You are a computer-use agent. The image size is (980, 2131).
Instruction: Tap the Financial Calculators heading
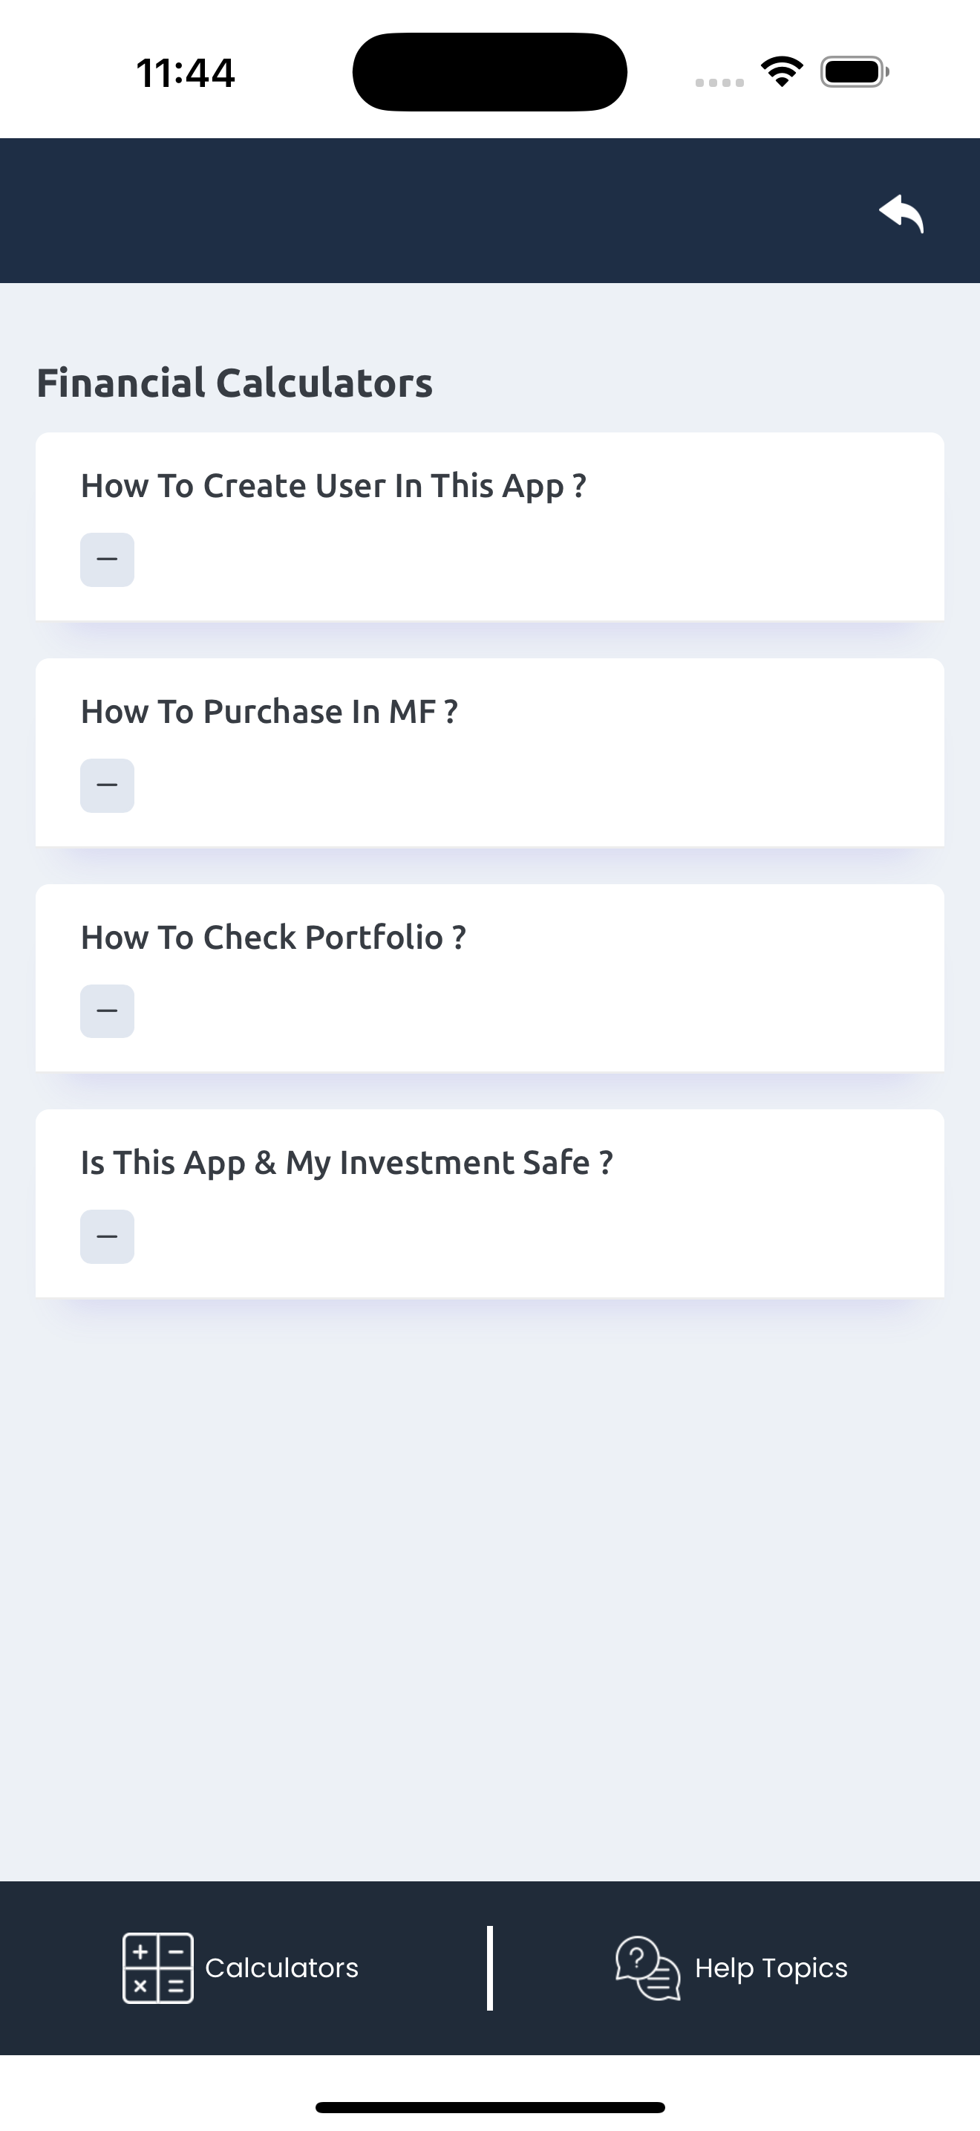235,383
